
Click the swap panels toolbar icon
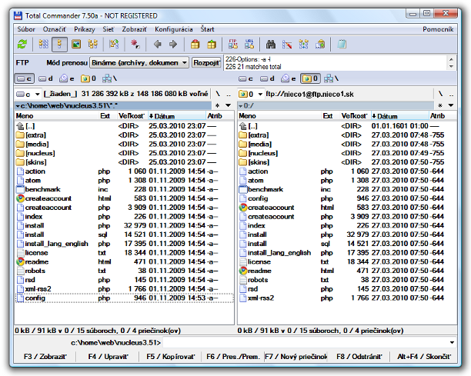[114, 45]
